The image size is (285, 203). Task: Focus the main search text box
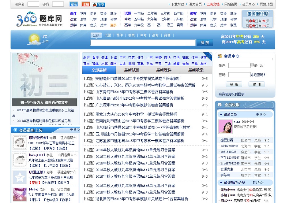[x=143, y=43]
